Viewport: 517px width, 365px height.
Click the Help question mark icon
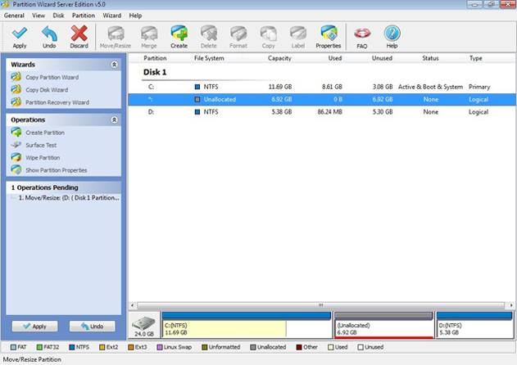392,36
